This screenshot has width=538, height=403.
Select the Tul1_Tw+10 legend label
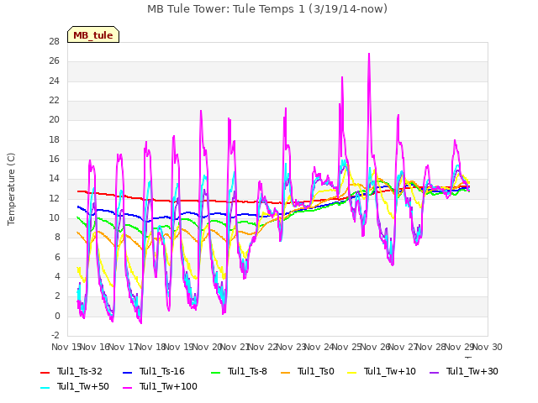(390, 371)
